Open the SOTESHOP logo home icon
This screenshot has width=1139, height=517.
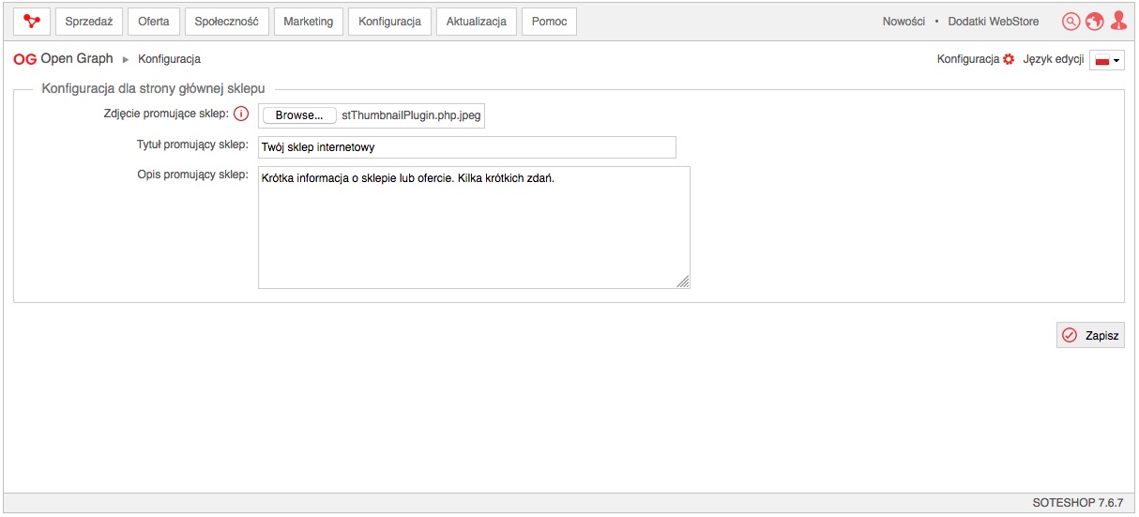(33, 22)
